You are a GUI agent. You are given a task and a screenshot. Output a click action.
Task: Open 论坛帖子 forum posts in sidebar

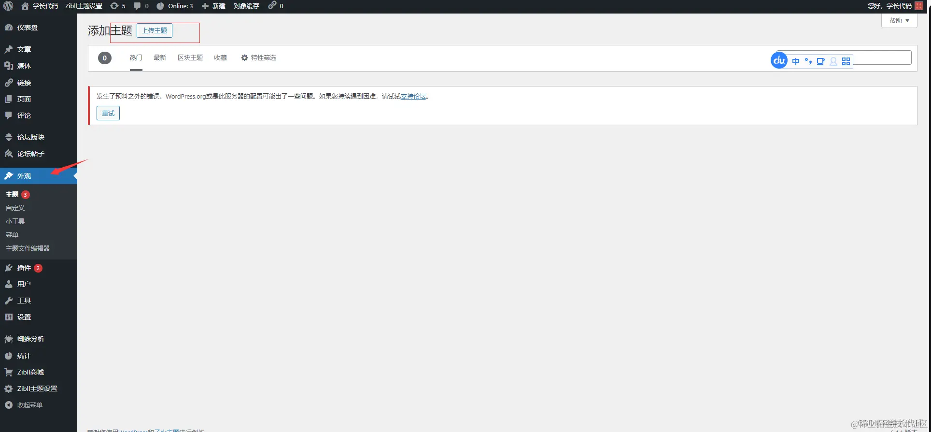pyautogui.click(x=39, y=154)
